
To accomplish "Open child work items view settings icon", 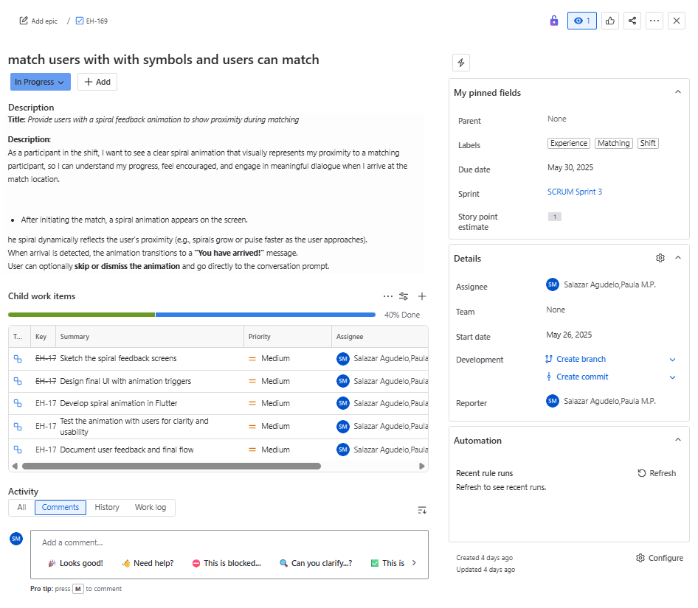I will pyautogui.click(x=404, y=296).
